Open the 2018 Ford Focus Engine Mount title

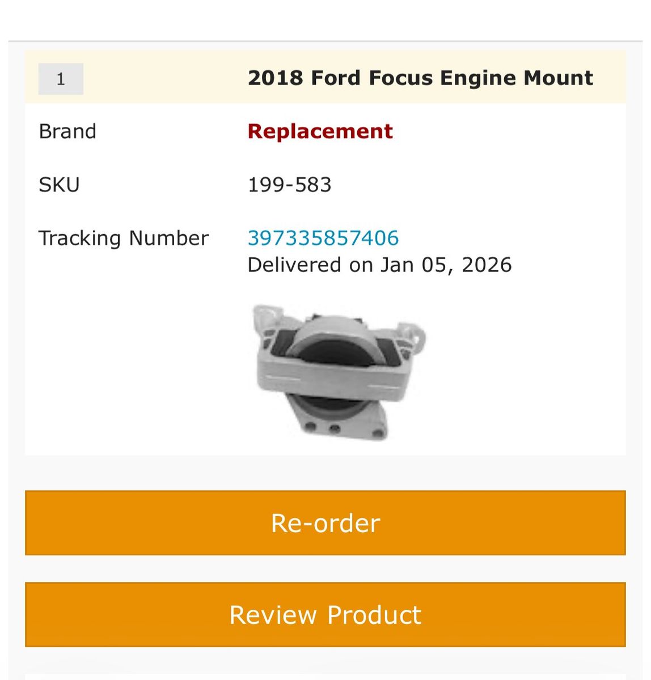(x=420, y=78)
